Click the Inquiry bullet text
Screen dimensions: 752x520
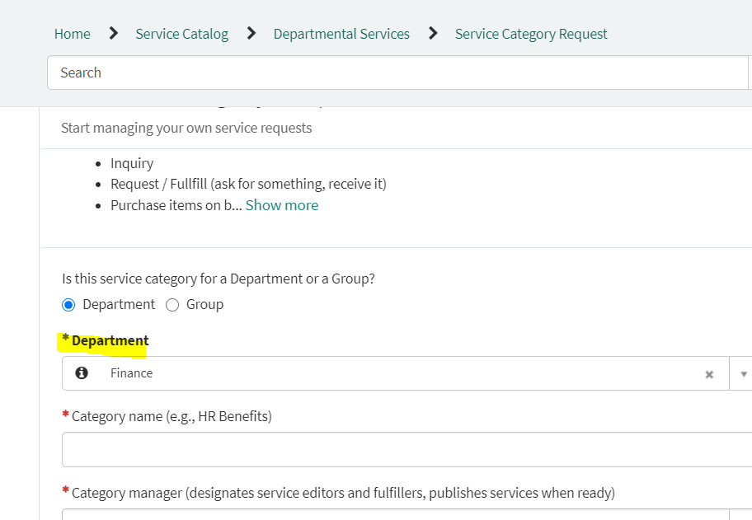[132, 163]
